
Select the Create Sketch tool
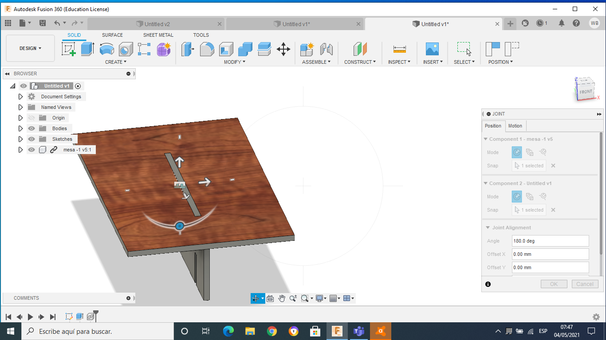[x=69, y=49]
